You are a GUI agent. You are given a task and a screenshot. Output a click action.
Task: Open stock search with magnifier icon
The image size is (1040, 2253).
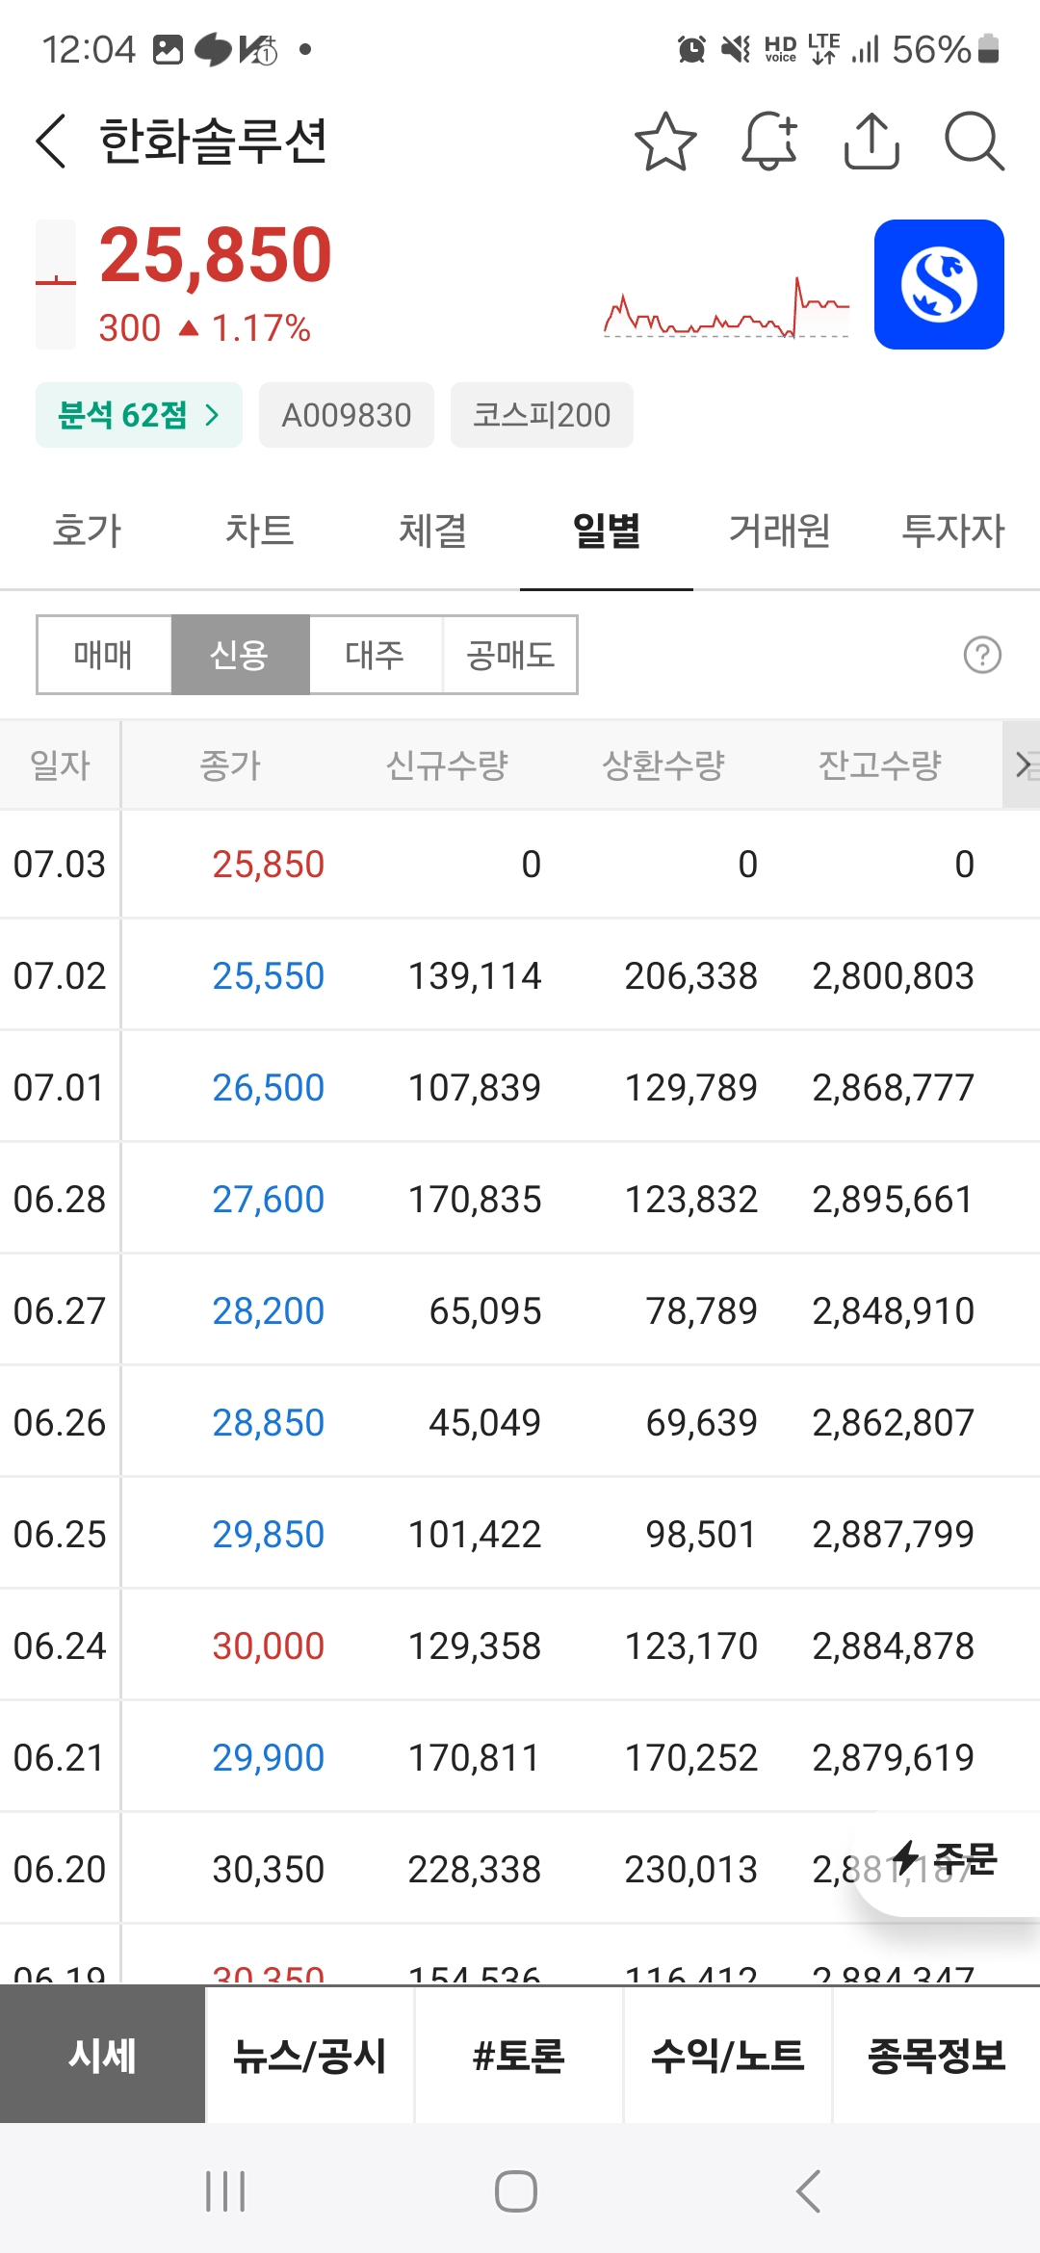coord(975,142)
